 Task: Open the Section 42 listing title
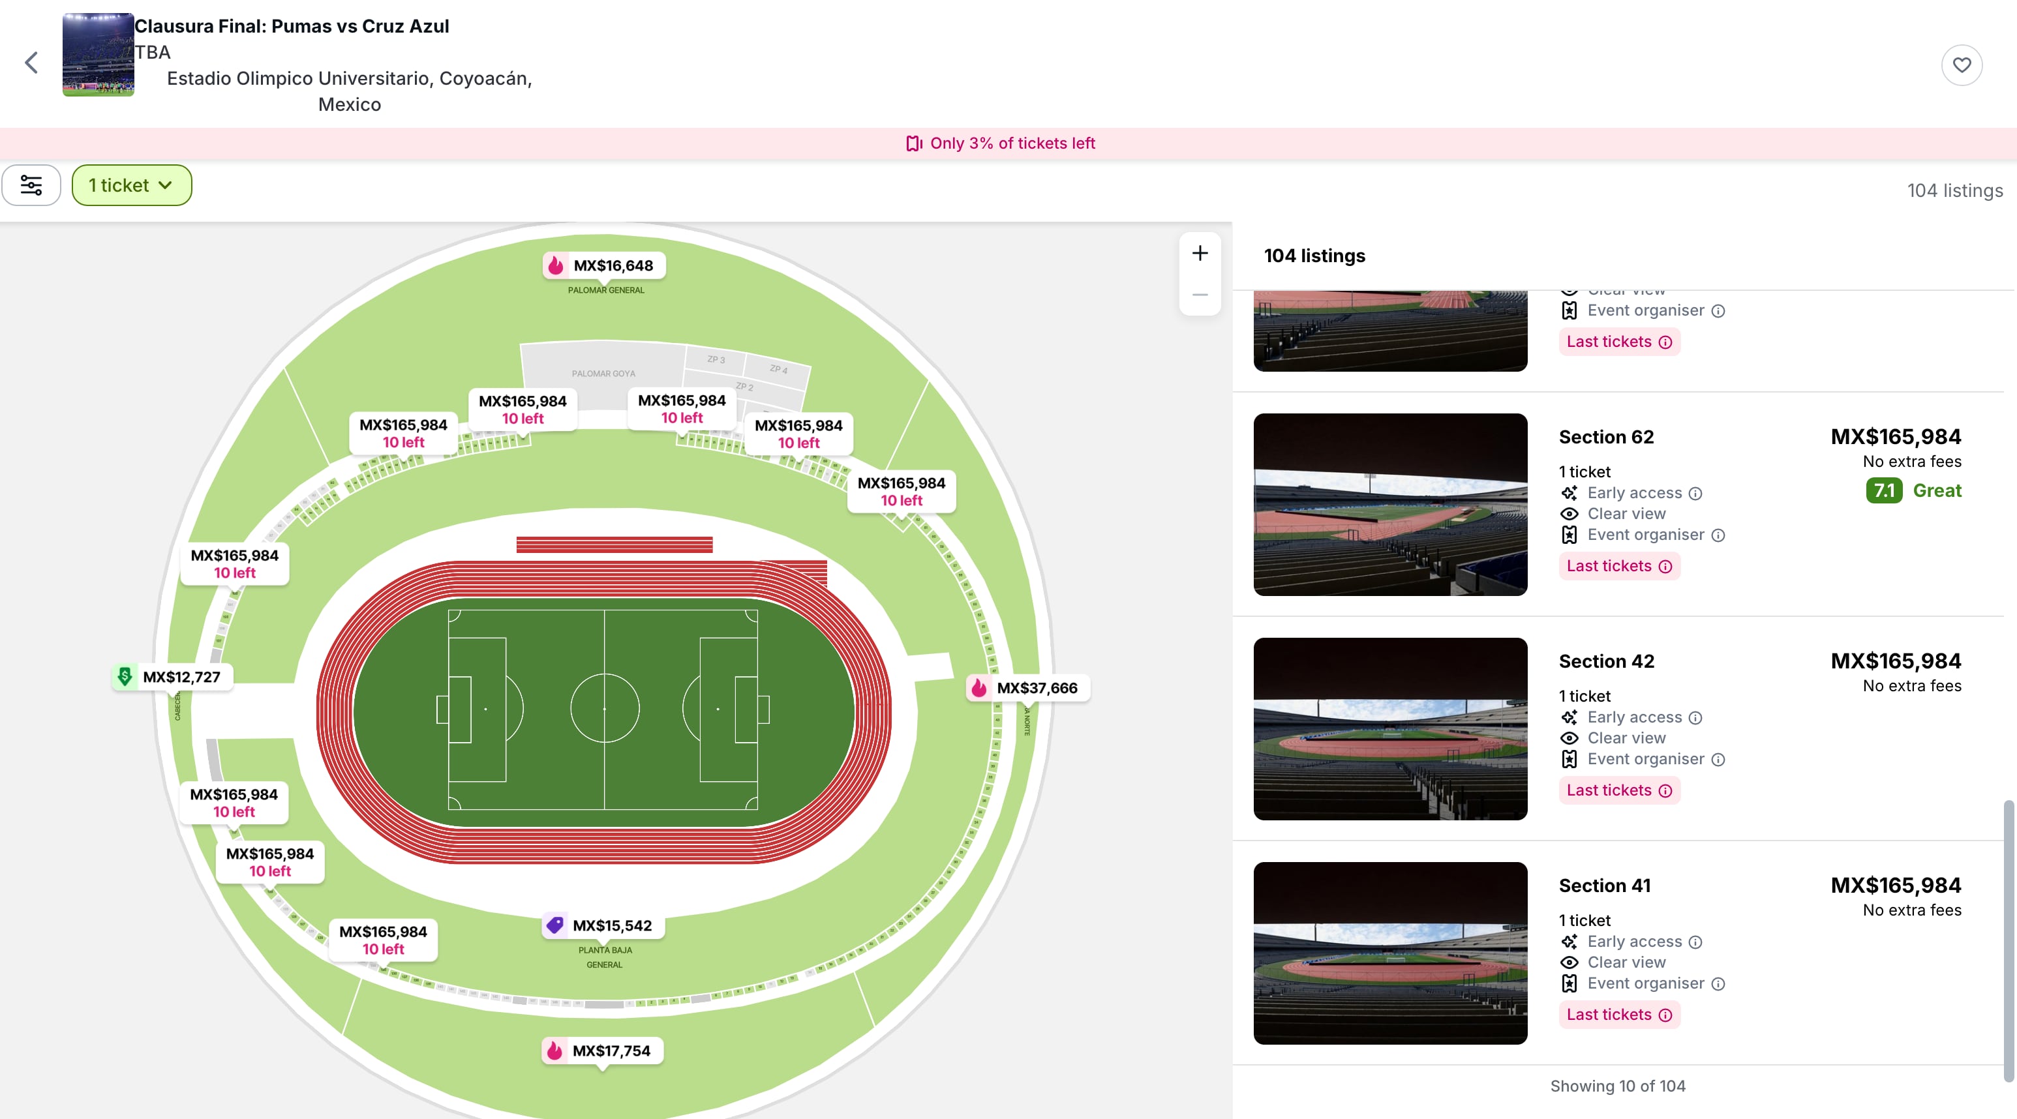click(1606, 662)
